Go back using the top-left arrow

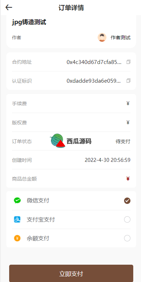[x=8, y=7]
